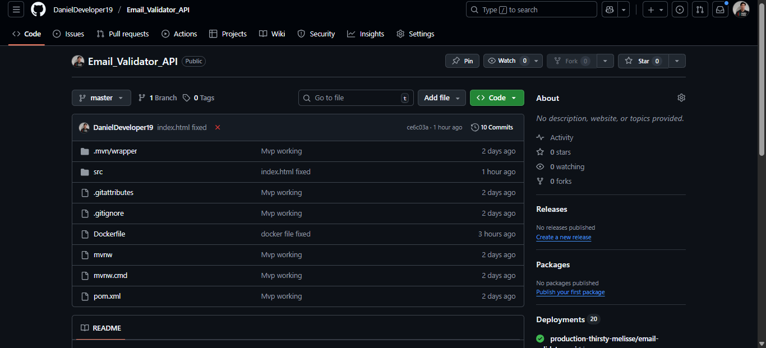Expand the Add file dropdown

tap(441, 98)
